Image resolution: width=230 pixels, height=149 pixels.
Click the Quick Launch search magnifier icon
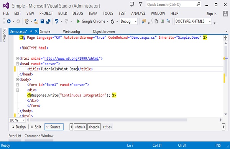click(198, 4)
